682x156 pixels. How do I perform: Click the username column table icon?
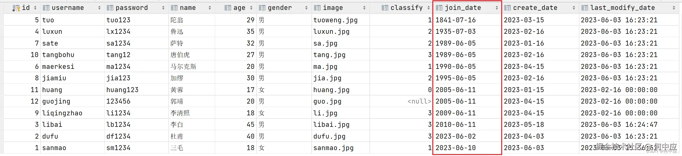tap(46, 8)
